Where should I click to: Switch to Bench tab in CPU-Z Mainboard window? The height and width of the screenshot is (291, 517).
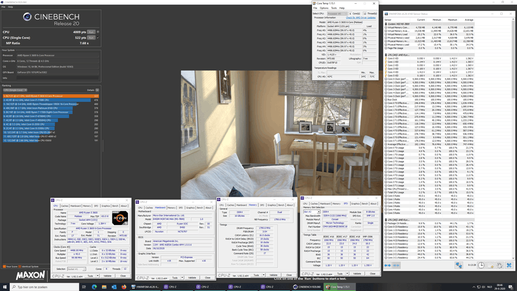pyautogui.click(x=200, y=208)
